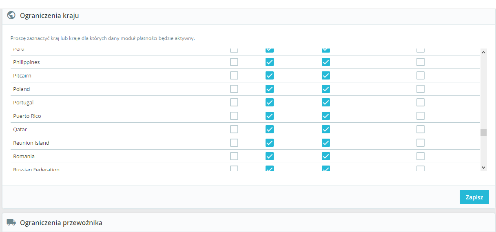Click the Pitcairn country name
Screen dimensions: 496x232
(22, 75)
